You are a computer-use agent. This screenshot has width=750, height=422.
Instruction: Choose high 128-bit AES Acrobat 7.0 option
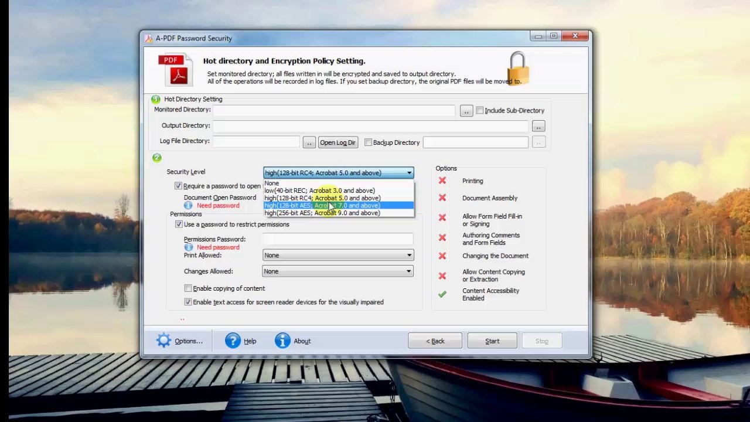339,206
